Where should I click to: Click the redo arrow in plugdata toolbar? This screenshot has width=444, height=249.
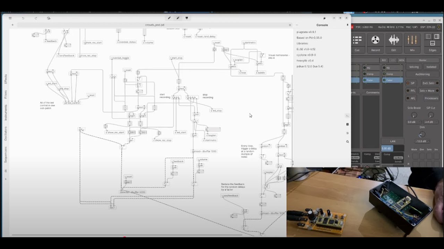tap(36, 18)
